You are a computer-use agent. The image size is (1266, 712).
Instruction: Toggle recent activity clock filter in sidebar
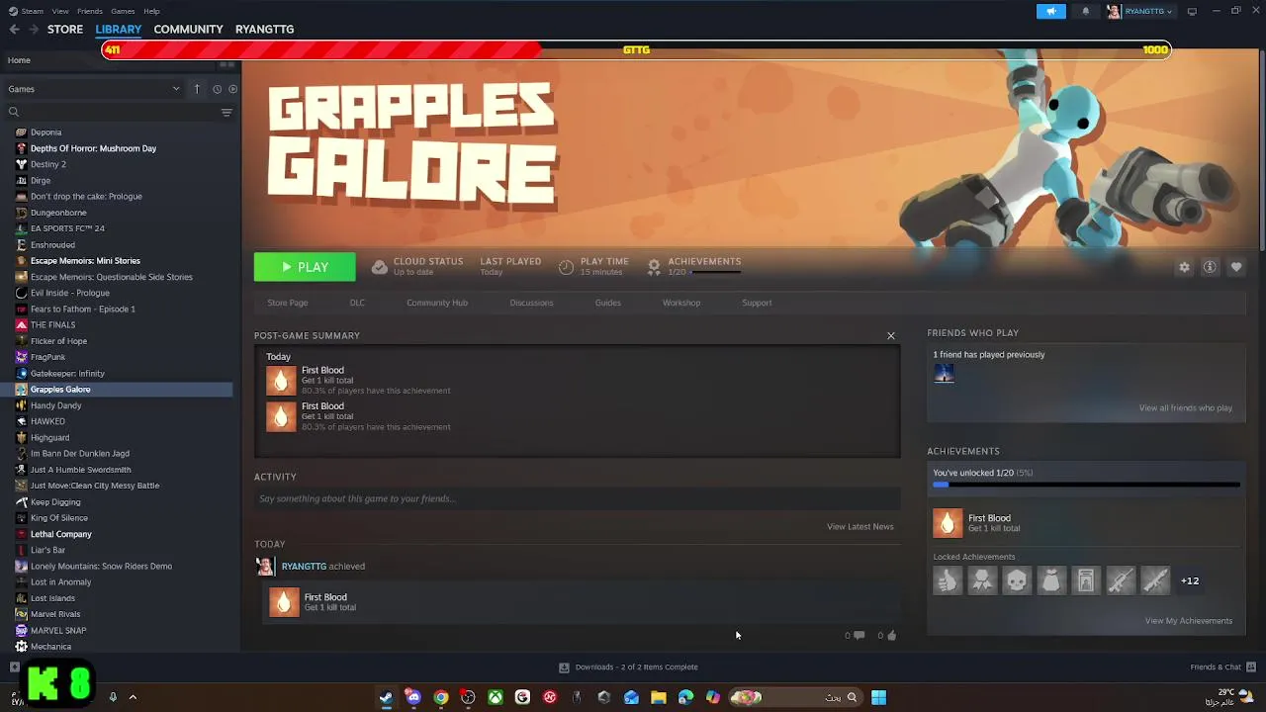pyautogui.click(x=217, y=89)
